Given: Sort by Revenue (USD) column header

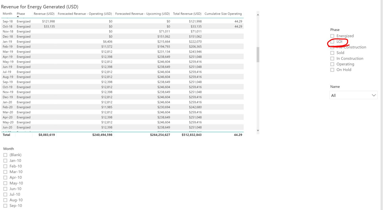Looking at the screenshot, I should tap(44, 14).
